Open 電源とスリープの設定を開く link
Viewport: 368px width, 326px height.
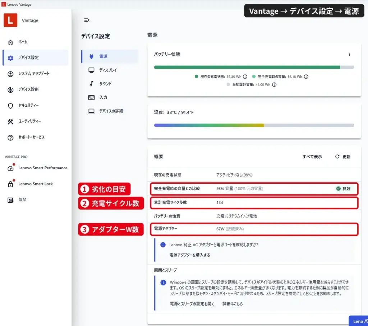click(192, 304)
